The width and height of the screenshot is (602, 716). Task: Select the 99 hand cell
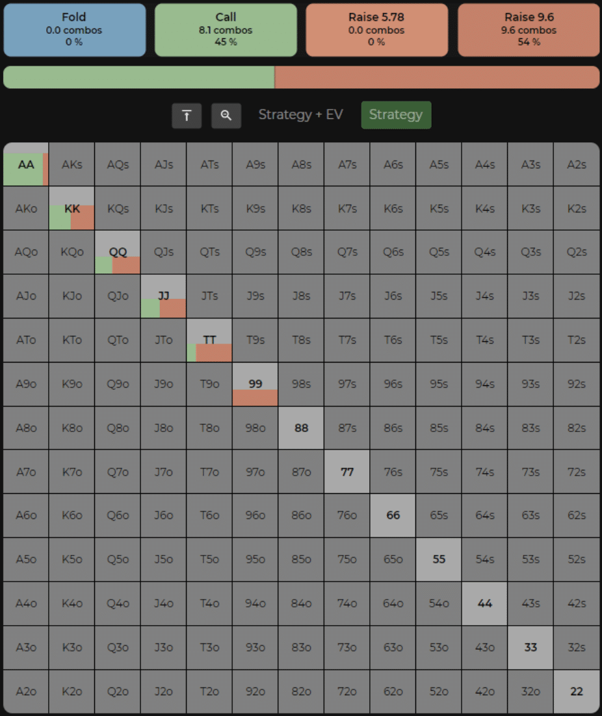pos(255,384)
